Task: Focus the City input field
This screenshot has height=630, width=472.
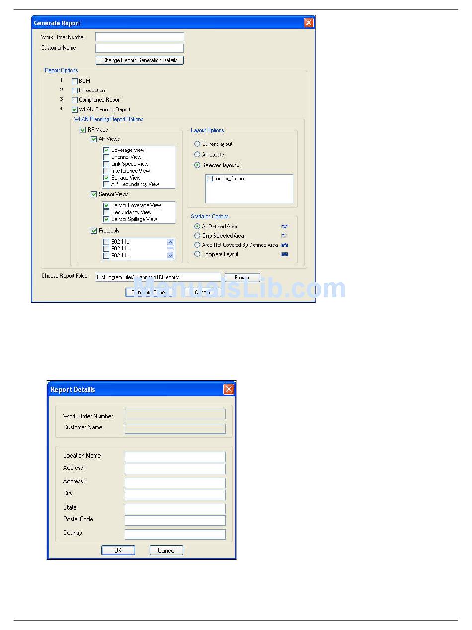Action: tap(175, 495)
